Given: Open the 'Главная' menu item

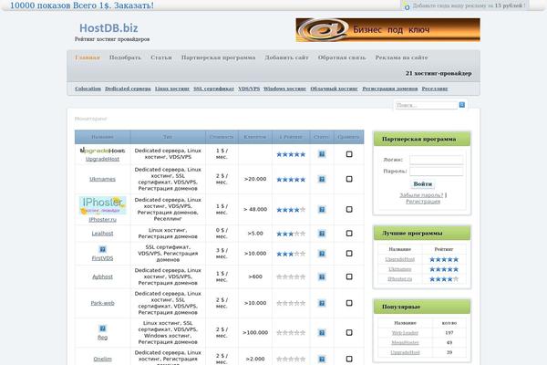Looking at the screenshot, I should pyautogui.click(x=88, y=57).
